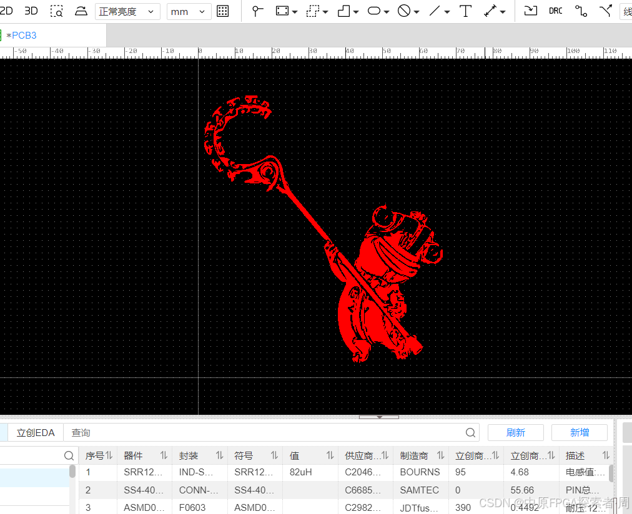Open the mm units dropdown
The height and width of the screenshot is (514, 632).
click(x=189, y=12)
